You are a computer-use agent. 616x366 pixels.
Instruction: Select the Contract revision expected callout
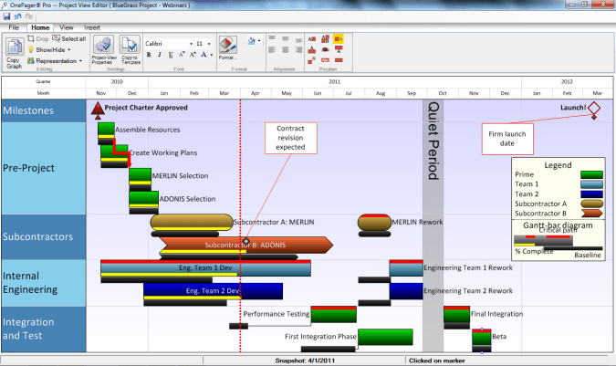[291, 138]
